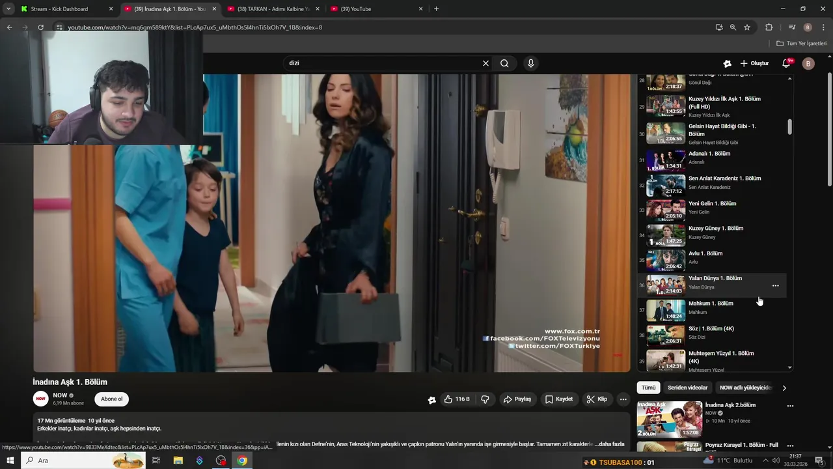This screenshot has width=833, height=469.
Task: Save the video with Kaydet
Action: [559, 399]
